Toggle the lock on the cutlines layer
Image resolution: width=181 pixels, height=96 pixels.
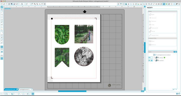tap(152, 60)
